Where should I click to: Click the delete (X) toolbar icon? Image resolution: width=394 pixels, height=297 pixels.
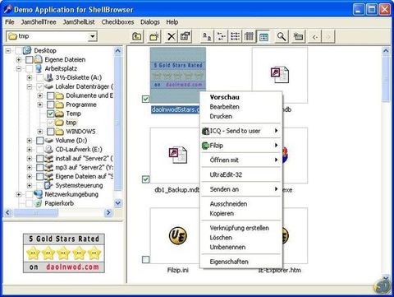172,36
